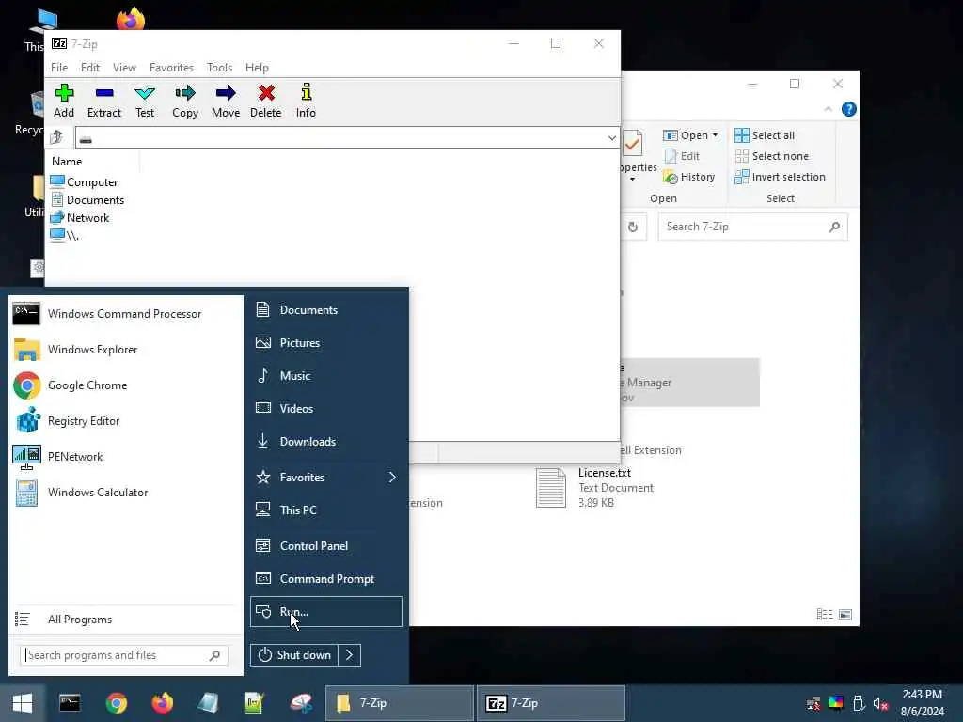Open This PC from Start menu
This screenshot has width=963, height=722.
click(325, 510)
